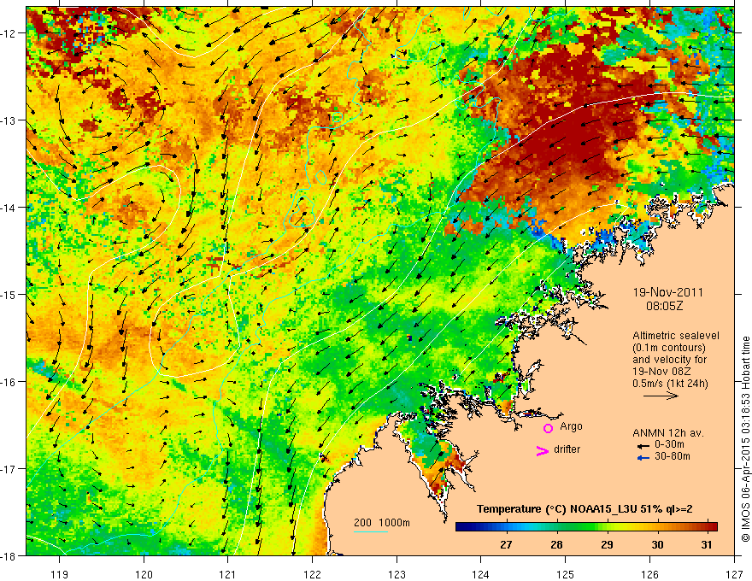Screen dimensions: 752x581
Task: Click the magenta drifter arrowhead legend symbol
Action: click(x=542, y=450)
